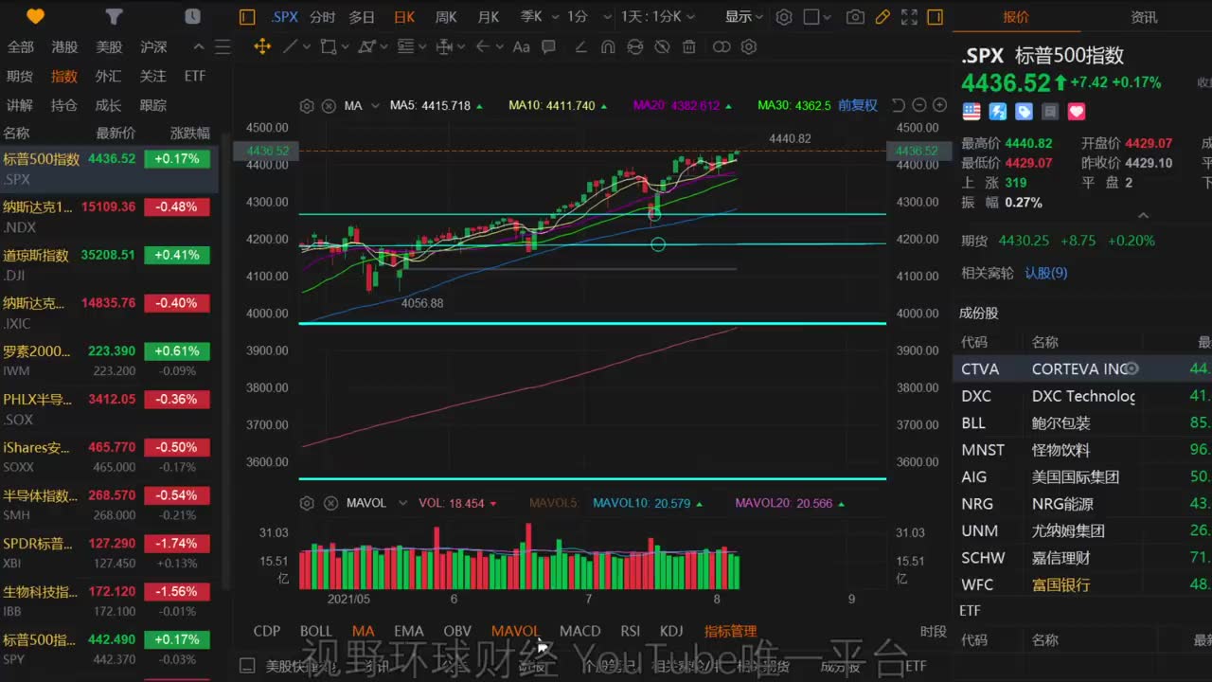The image size is (1212, 682).
Task: Open the favorites heart watchlist icon
Action: (x=35, y=16)
